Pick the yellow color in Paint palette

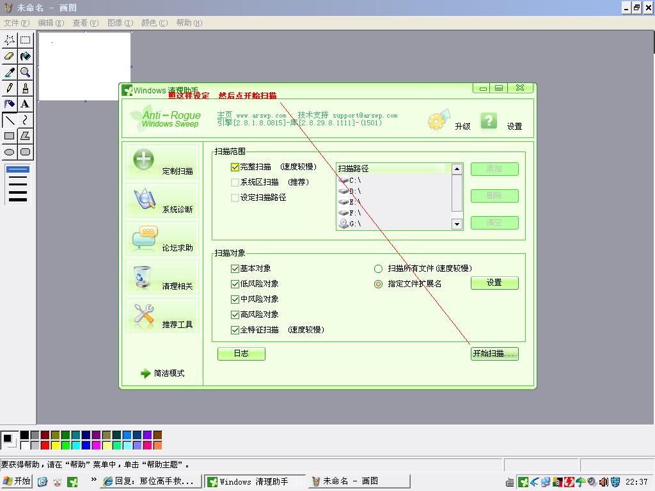pos(55,446)
